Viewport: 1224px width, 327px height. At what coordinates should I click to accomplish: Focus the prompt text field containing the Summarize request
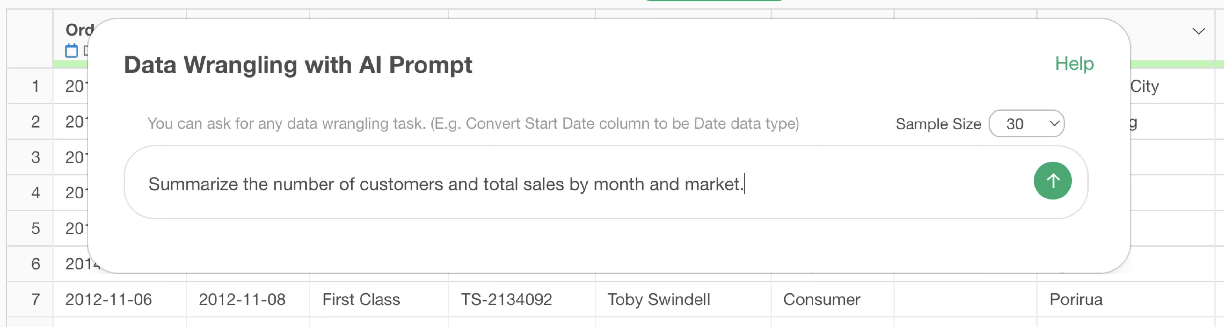(x=570, y=184)
